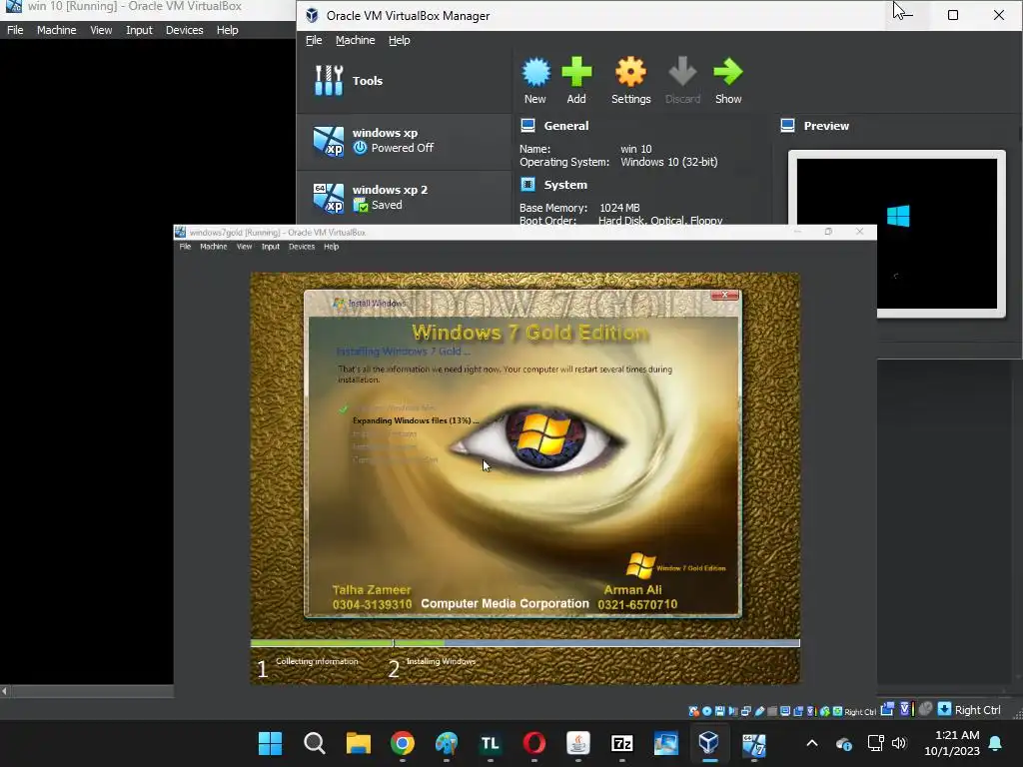This screenshot has width=1023, height=767.
Task: Open the Machine menu in win 10 window
Action: pyautogui.click(x=56, y=30)
